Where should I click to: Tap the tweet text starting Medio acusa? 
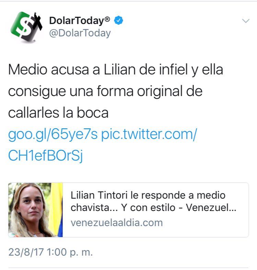[x=116, y=91]
